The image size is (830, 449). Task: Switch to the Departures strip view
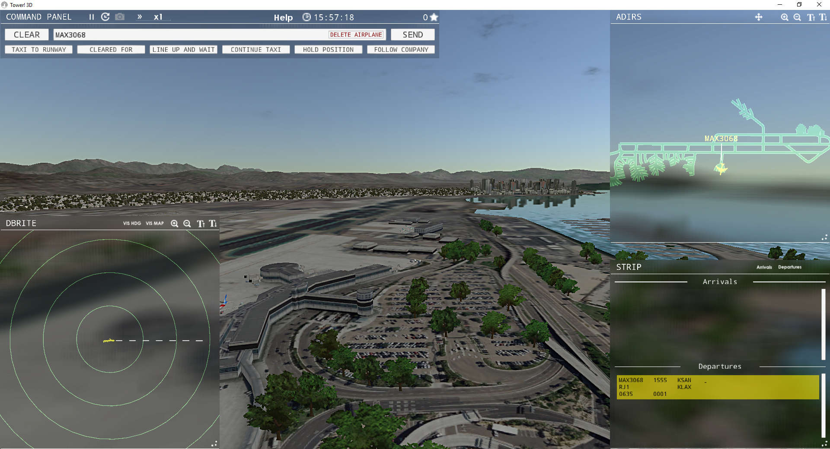pyautogui.click(x=789, y=267)
